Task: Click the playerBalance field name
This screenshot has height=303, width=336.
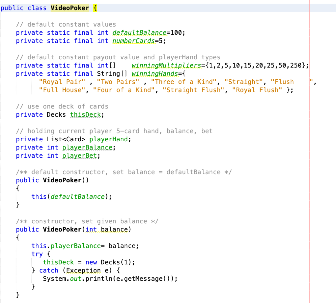Action: 87,147
